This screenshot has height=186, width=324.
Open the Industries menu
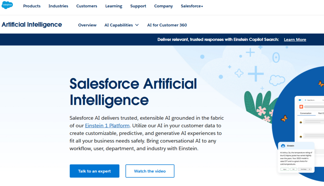[58, 6]
